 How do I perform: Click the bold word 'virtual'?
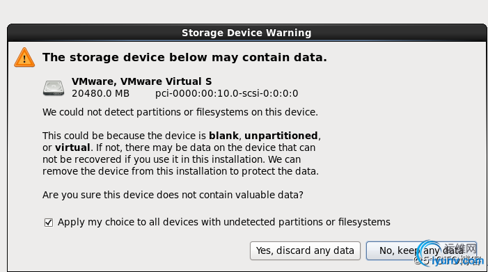click(72, 147)
